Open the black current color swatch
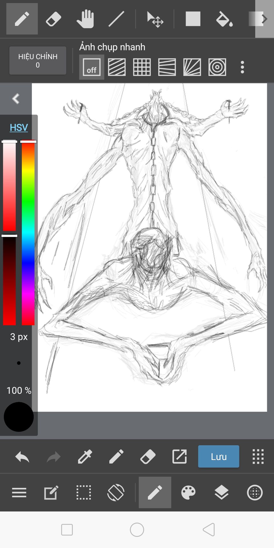The height and width of the screenshot is (548, 274). click(19, 417)
